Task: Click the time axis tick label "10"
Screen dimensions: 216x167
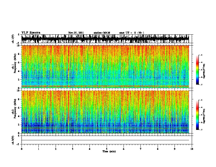Action: [x=192, y=149]
